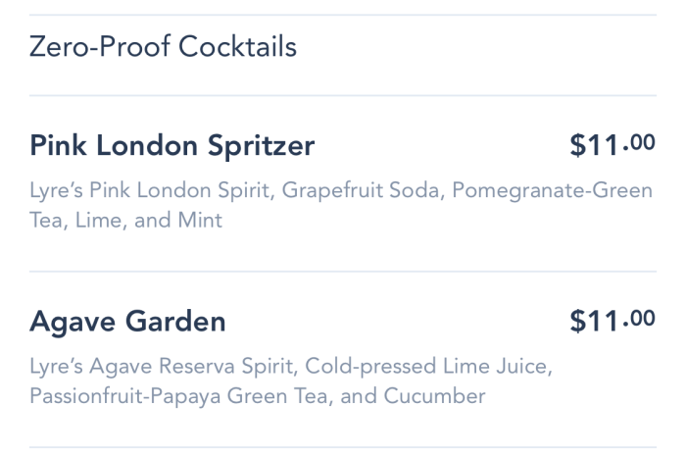This screenshot has height=458, width=686.
Task: Tap the Pink London Spritzer ingredients description
Action: [341, 205]
